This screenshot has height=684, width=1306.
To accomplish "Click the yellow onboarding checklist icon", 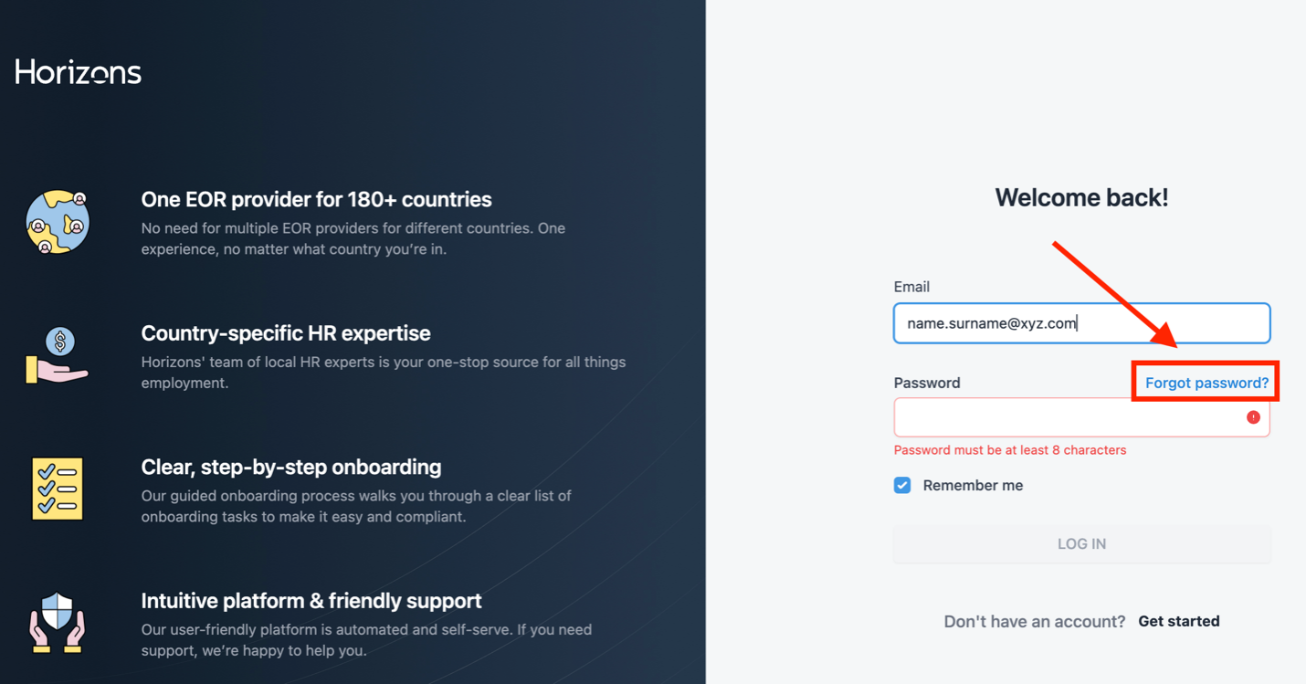I will [x=58, y=489].
